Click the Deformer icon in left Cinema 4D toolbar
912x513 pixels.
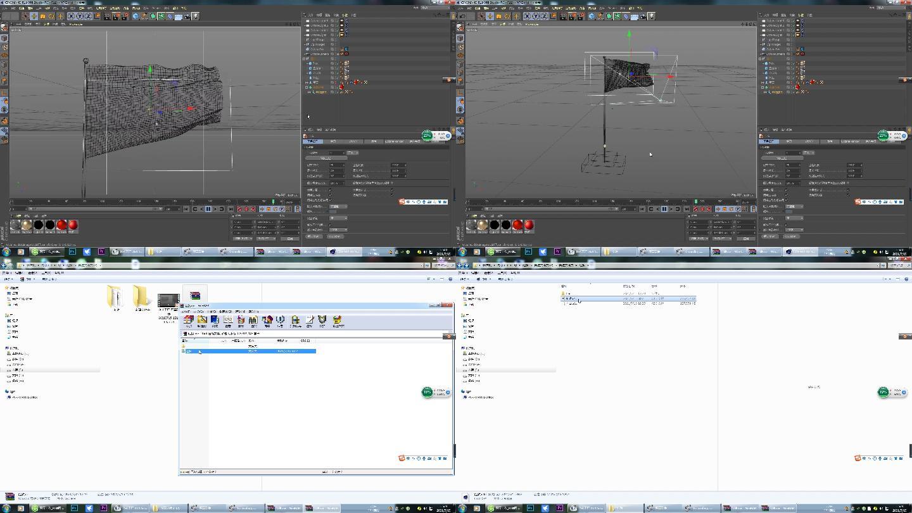click(170, 16)
